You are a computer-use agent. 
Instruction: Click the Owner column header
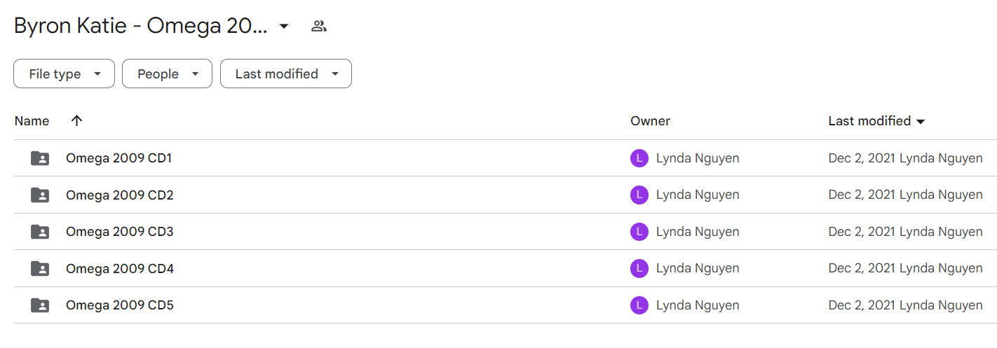[650, 121]
